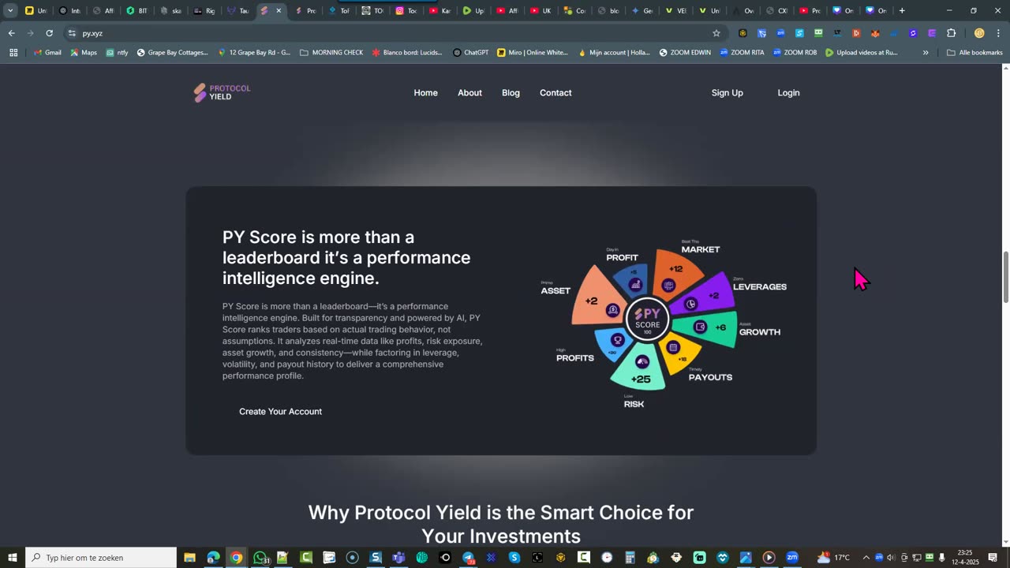Viewport: 1010px width, 568px height.
Task: Switch to the Ge tab
Action: [642, 11]
